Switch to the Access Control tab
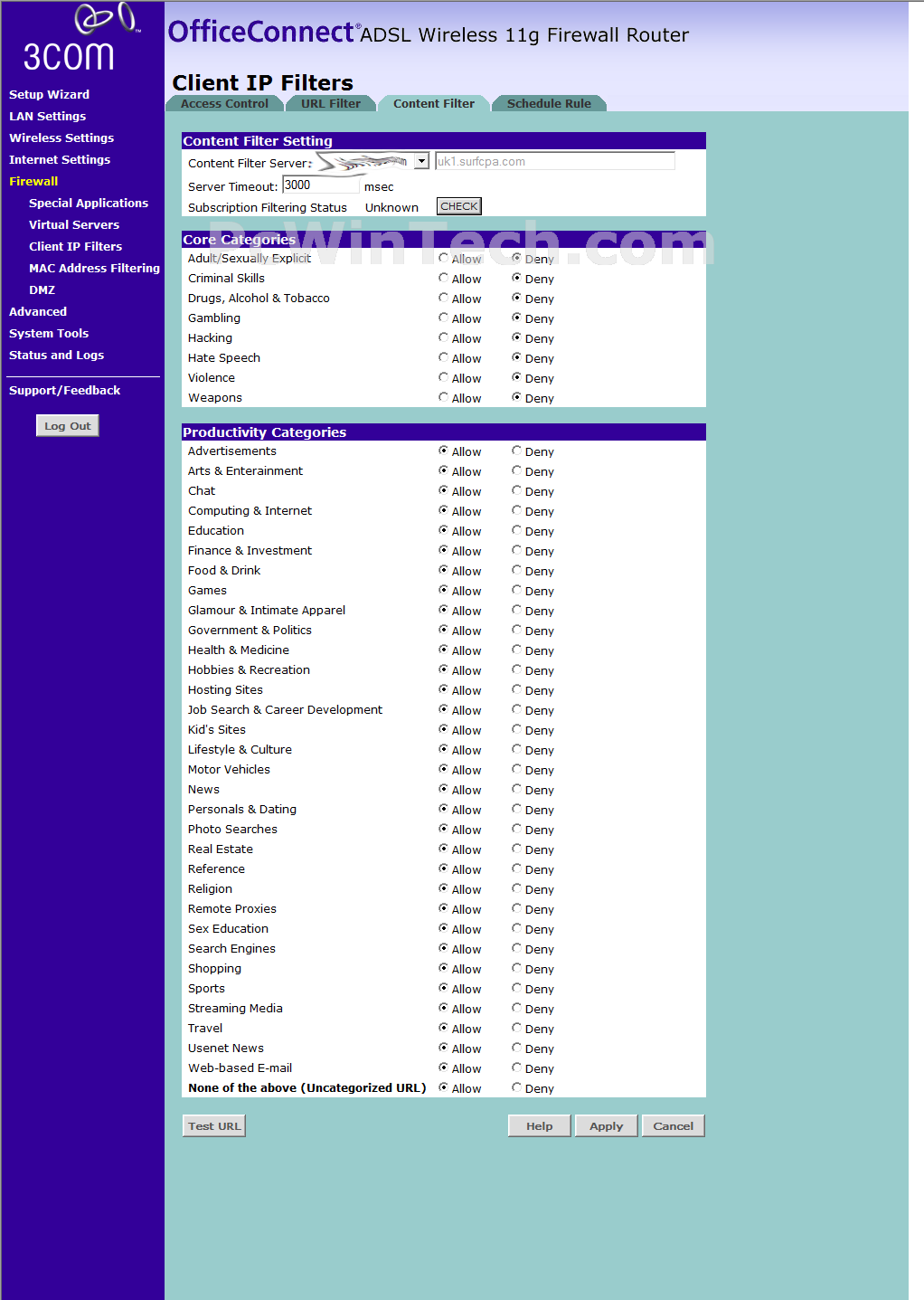The height and width of the screenshot is (1300, 924). (x=224, y=104)
